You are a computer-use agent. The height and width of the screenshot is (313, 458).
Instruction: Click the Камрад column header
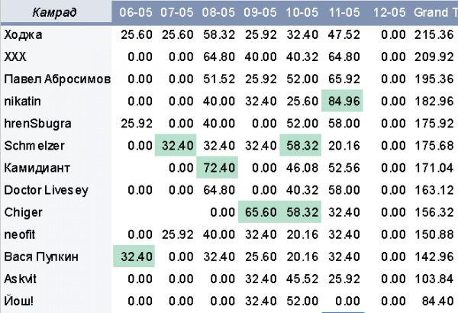[x=56, y=12]
